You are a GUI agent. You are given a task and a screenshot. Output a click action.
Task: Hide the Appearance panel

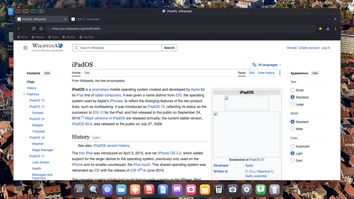click(x=315, y=73)
